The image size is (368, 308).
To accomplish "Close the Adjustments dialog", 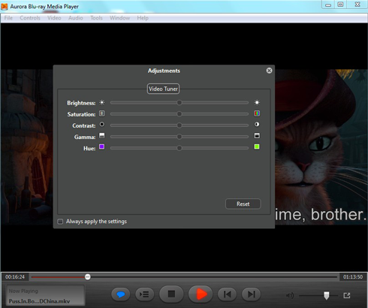I will point(269,71).
